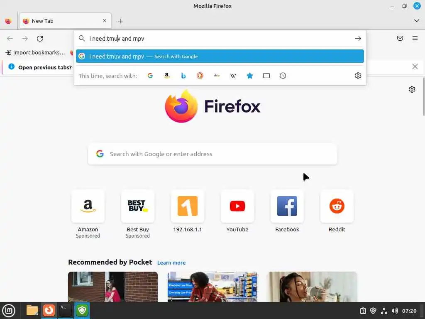This screenshot has width=425, height=319.
Task: Open the Linux Mint start menu
Action: 9,311
